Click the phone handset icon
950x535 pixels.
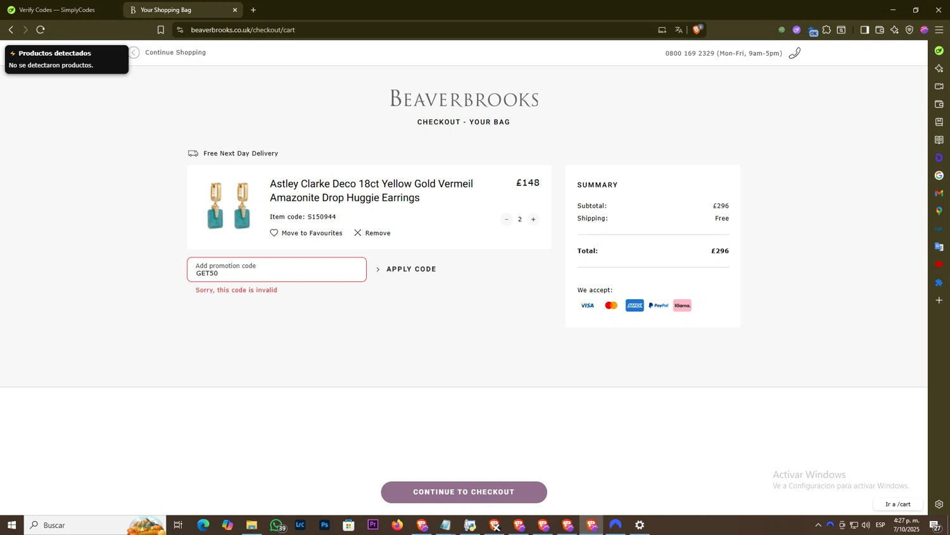pyautogui.click(x=795, y=53)
